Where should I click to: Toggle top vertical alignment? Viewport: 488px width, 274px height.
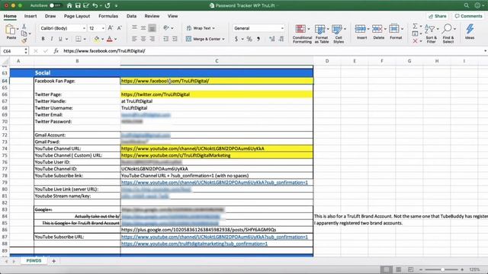[134, 28]
